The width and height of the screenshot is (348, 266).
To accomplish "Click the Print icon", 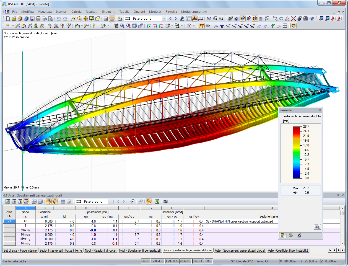I will click(44, 19).
